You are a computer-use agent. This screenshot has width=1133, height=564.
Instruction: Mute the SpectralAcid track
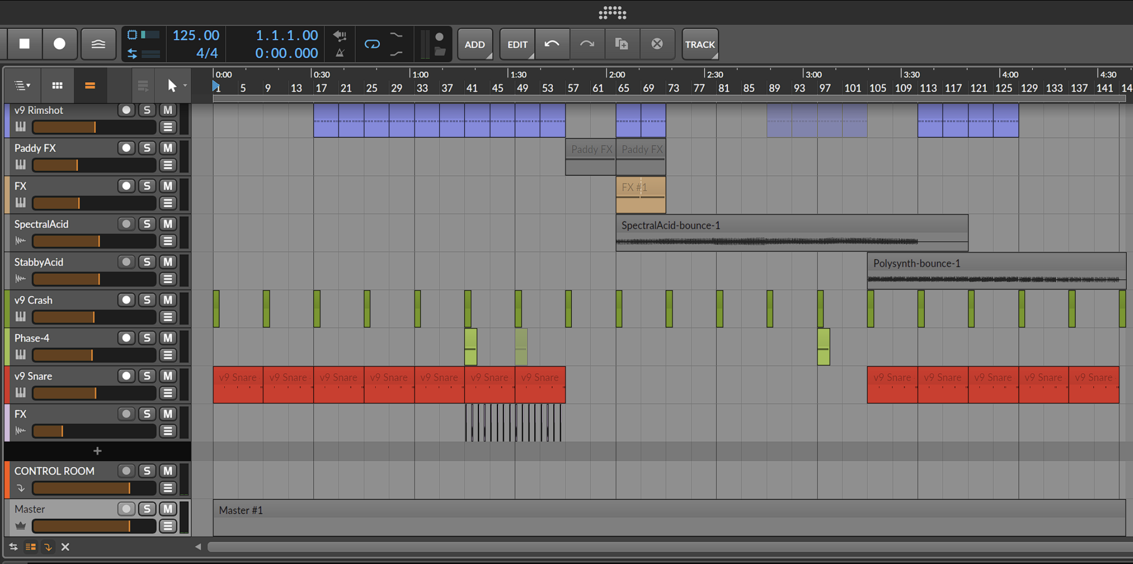click(168, 224)
